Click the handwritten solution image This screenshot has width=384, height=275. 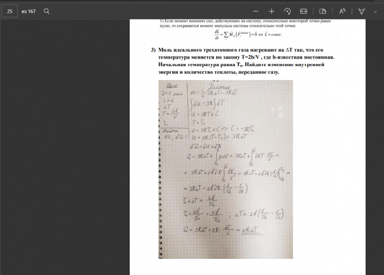pyautogui.click(x=225, y=169)
